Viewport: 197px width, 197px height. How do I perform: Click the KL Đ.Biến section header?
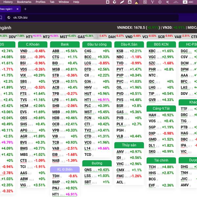[x=65, y=169]
